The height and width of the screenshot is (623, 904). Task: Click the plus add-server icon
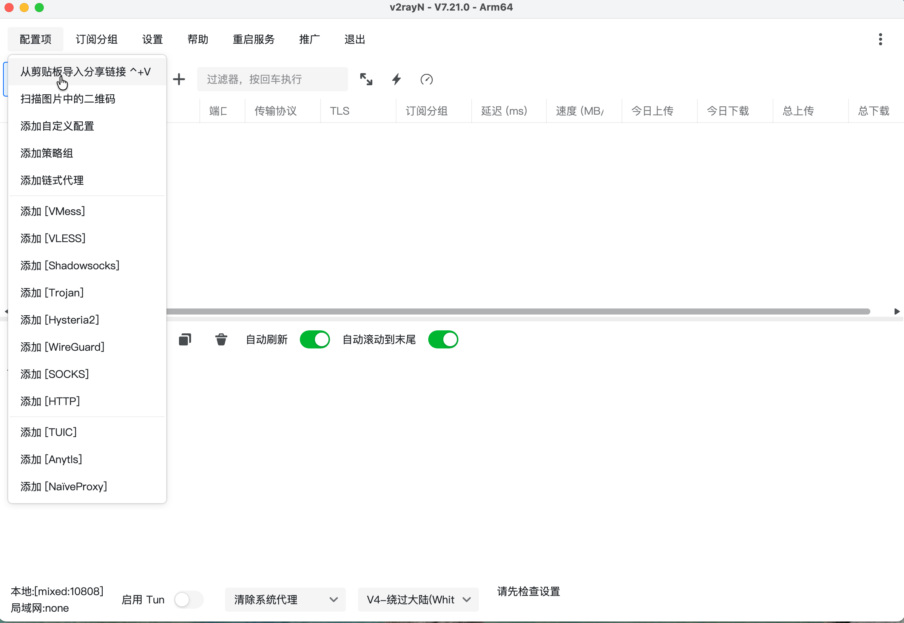179,79
